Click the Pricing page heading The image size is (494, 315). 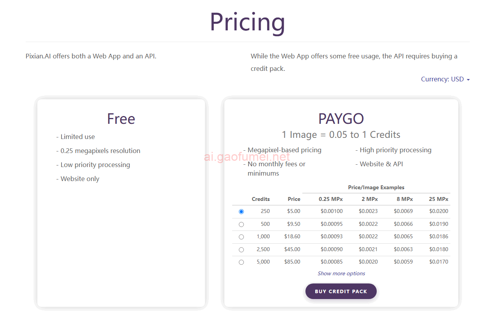click(247, 22)
